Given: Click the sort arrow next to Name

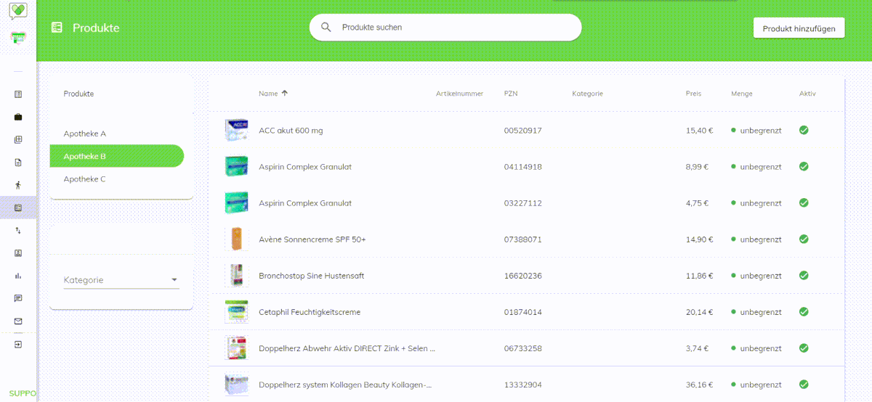Looking at the screenshot, I should 285,93.
